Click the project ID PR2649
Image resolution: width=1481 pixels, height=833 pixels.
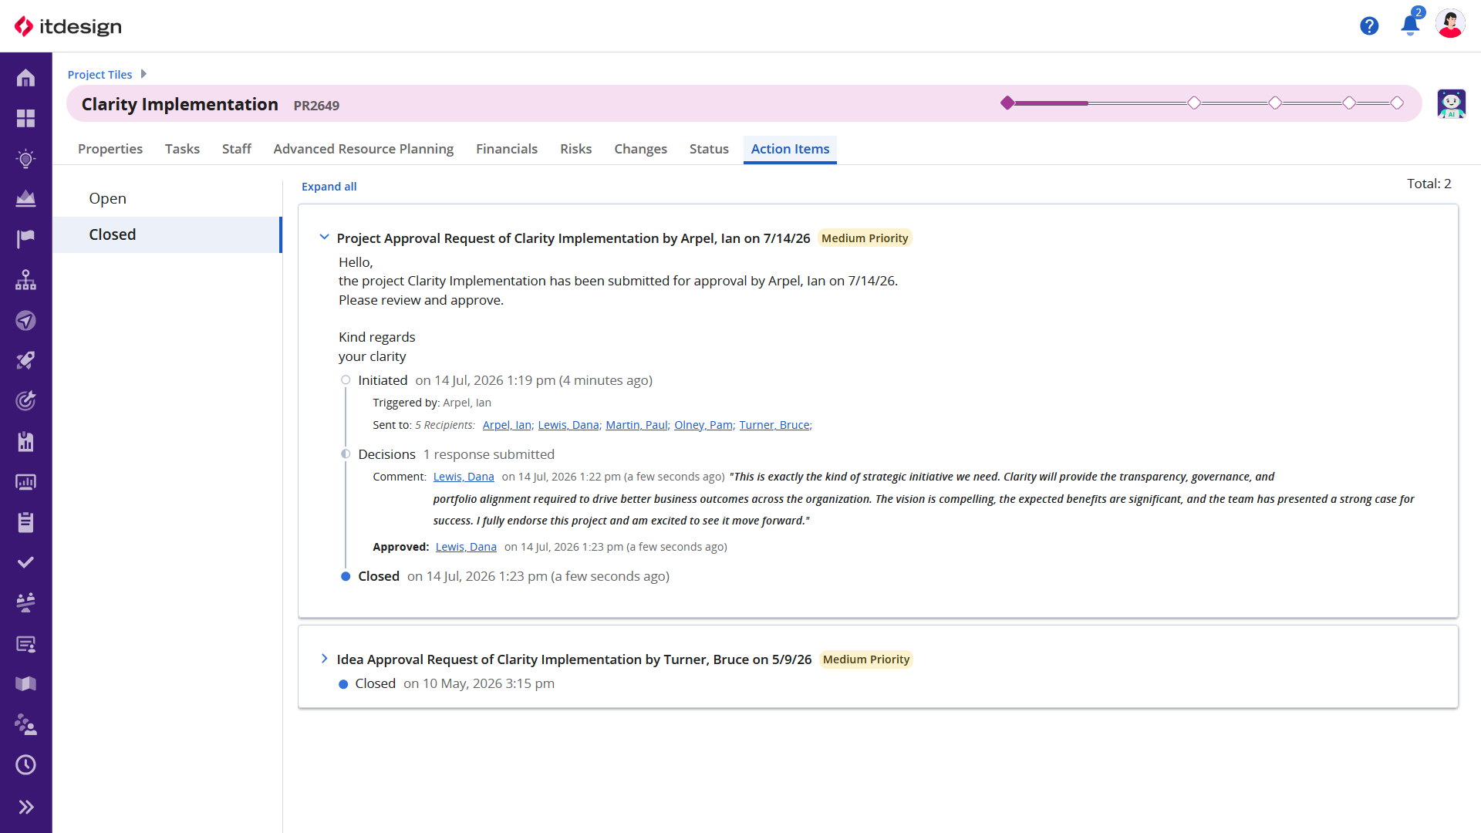pos(316,106)
